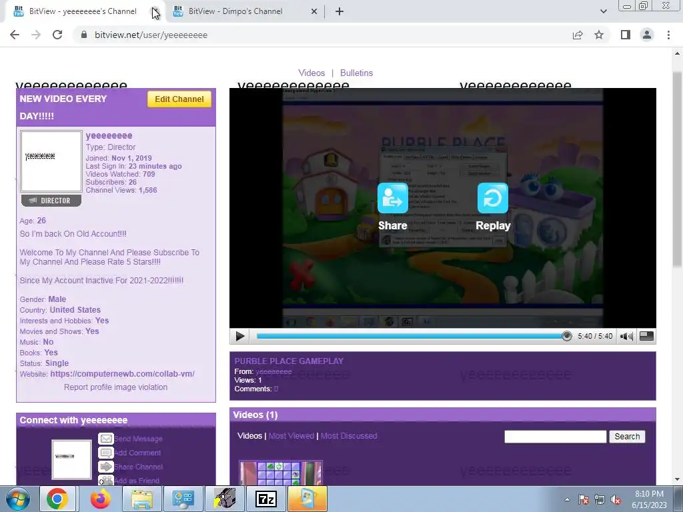Click the network tray icon

[600, 499]
